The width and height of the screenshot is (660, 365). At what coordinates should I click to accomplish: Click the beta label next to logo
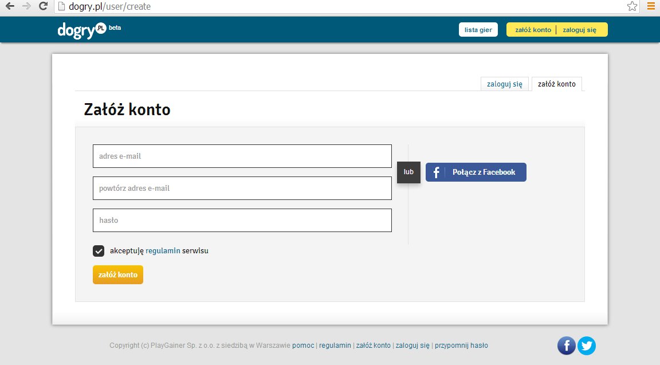coord(115,28)
